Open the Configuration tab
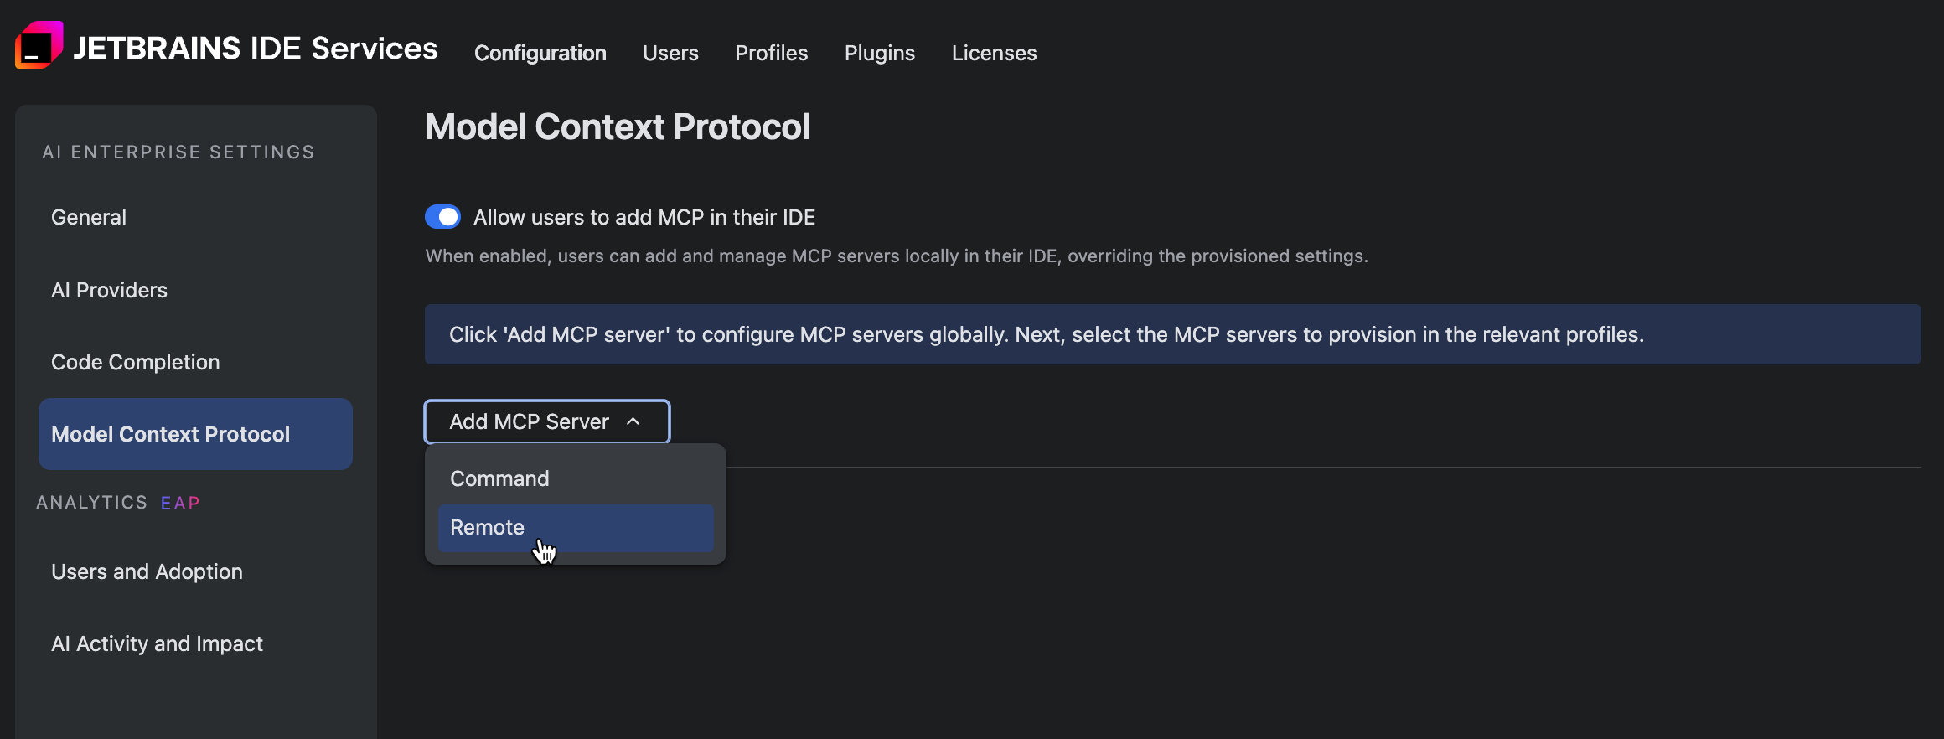This screenshot has width=1944, height=739. pos(540,53)
